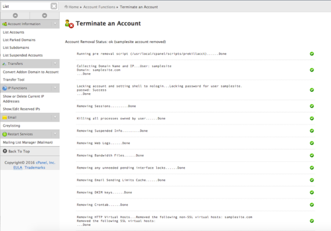Click Terminate an Account breadcrumb
Screen dimensions: 331x231
(x=139, y=7)
